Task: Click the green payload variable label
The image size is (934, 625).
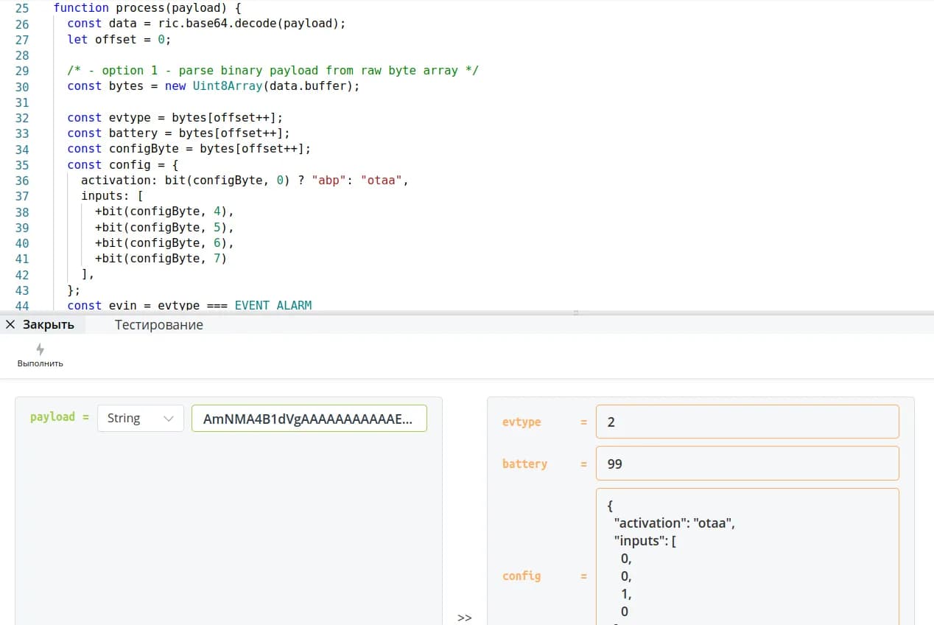Action: click(x=52, y=417)
